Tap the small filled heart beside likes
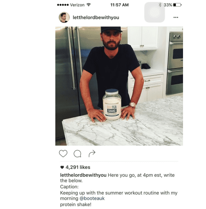Screen dimensions: 206x209 click(62, 167)
